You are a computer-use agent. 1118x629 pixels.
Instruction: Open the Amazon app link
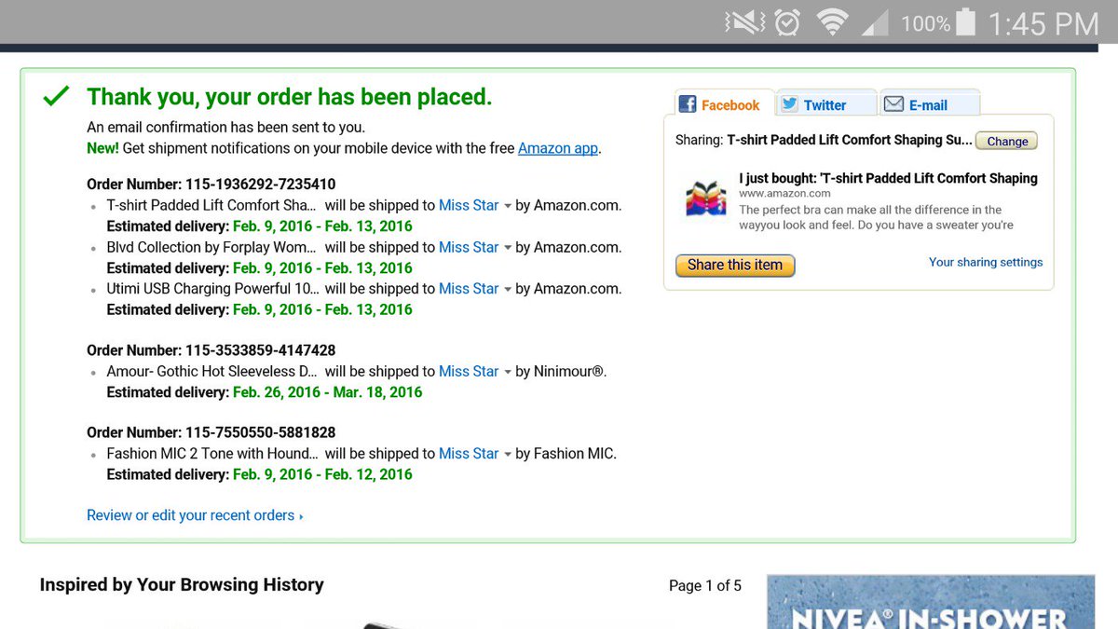(558, 148)
